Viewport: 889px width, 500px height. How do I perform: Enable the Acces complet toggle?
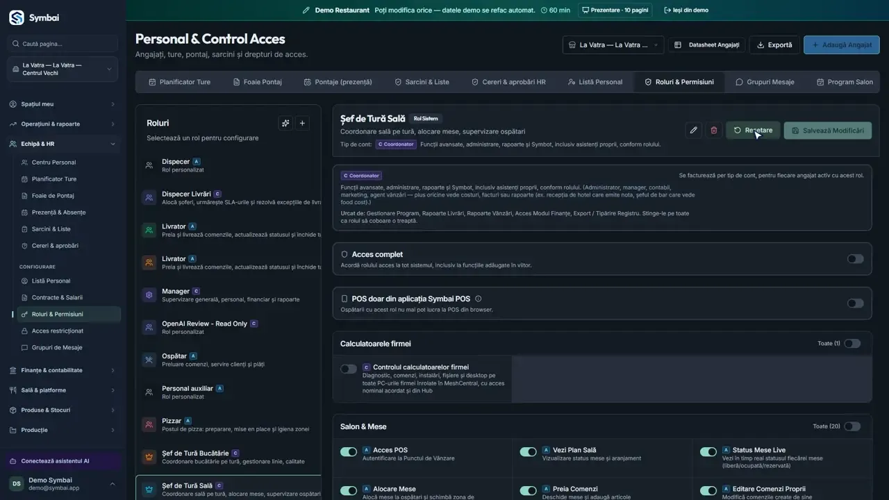[x=855, y=259]
